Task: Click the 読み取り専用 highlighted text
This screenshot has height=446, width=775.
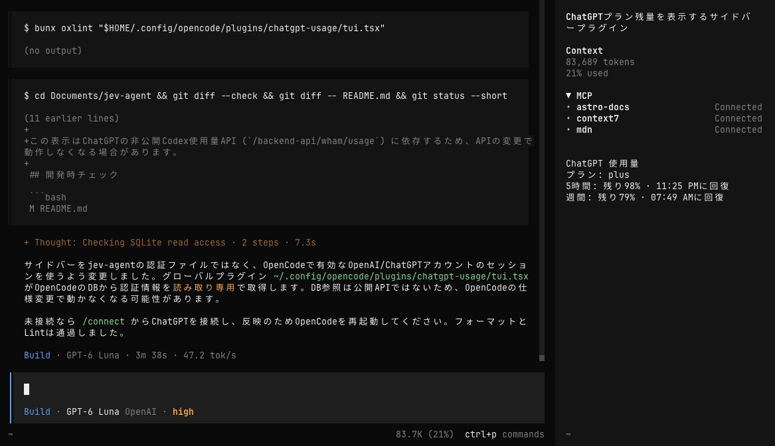Action: [204, 287]
